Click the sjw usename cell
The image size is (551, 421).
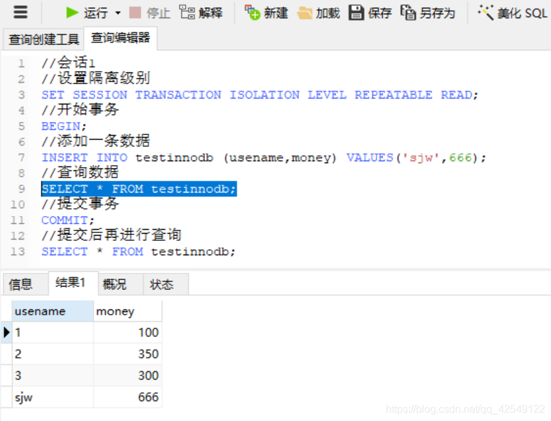click(53, 397)
